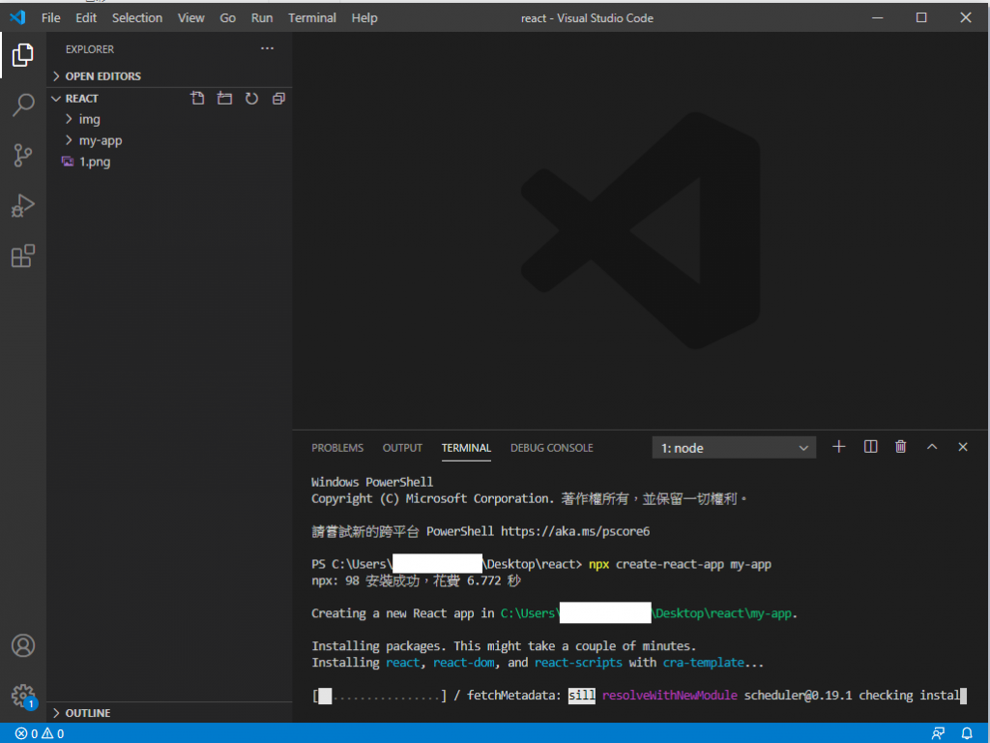This screenshot has width=990, height=743.
Task: Open the View menu
Action: point(191,17)
